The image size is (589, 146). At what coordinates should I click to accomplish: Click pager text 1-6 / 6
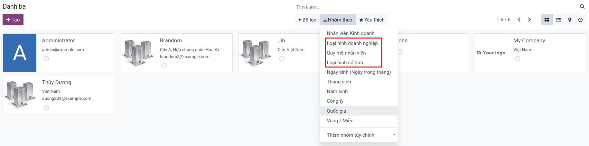[x=503, y=20]
